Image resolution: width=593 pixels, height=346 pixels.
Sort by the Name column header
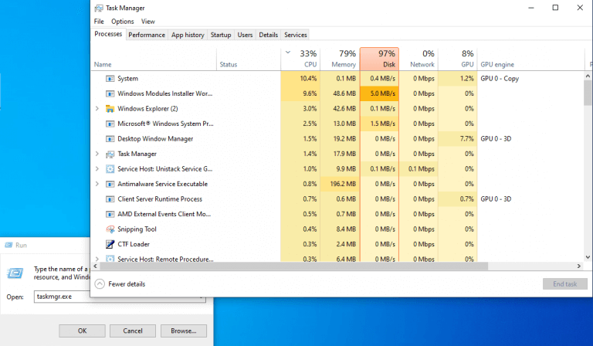click(x=154, y=59)
